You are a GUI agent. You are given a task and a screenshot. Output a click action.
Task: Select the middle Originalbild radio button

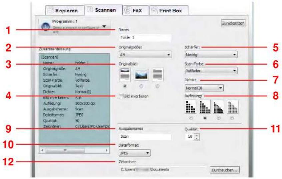(141, 86)
